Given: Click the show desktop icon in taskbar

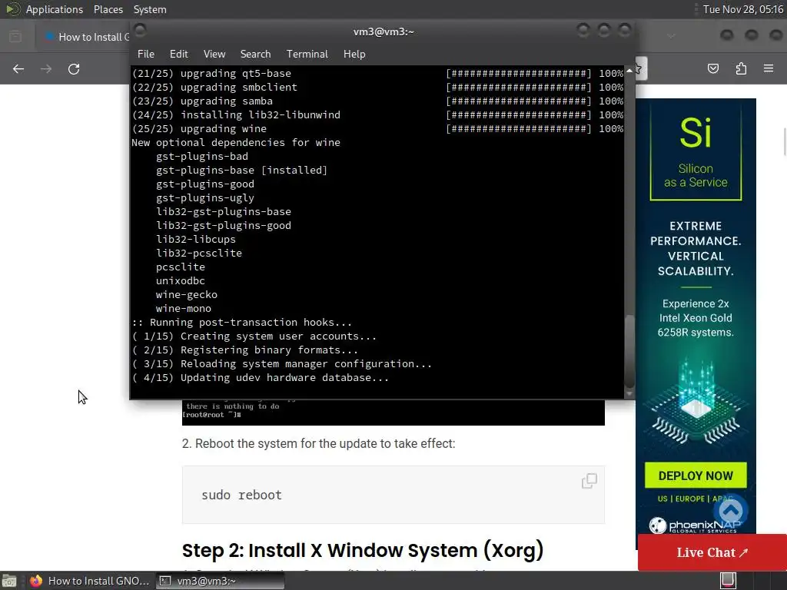Looking at the screenshot, I should 9,581.
